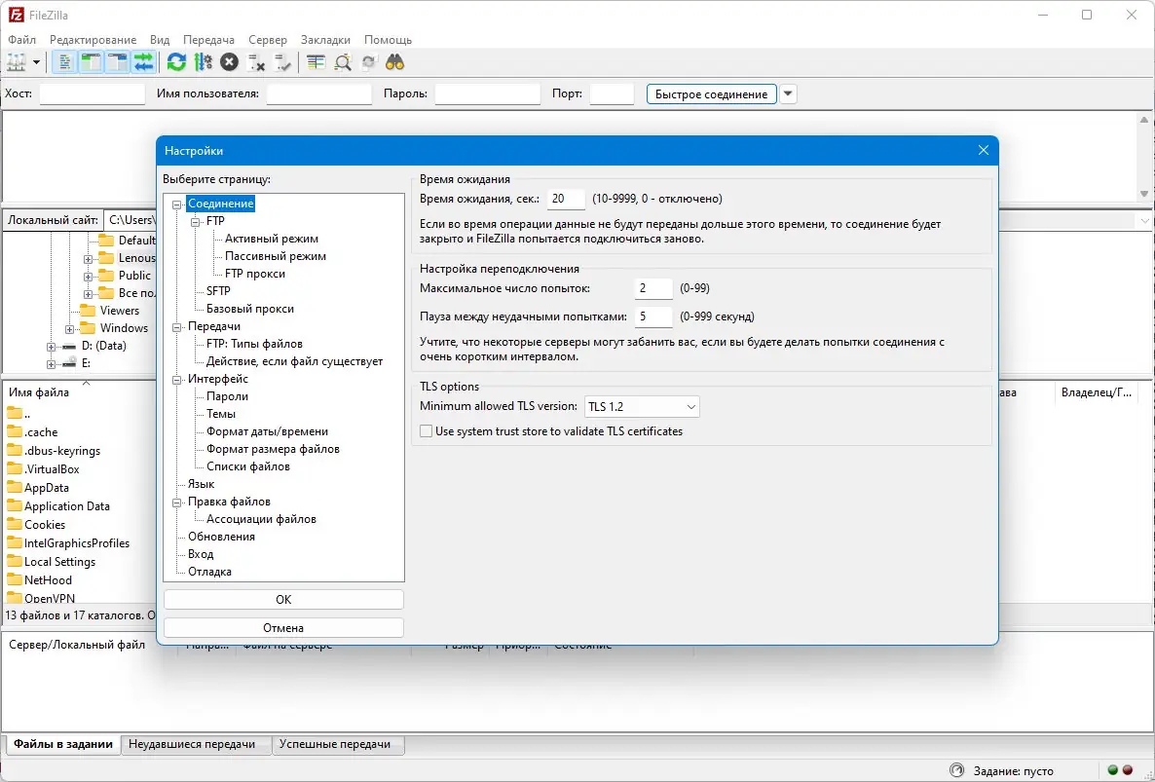1155x782 pixels.
Task: Expand the Windows folder in local tree
Action: click(x=69, y=328)
